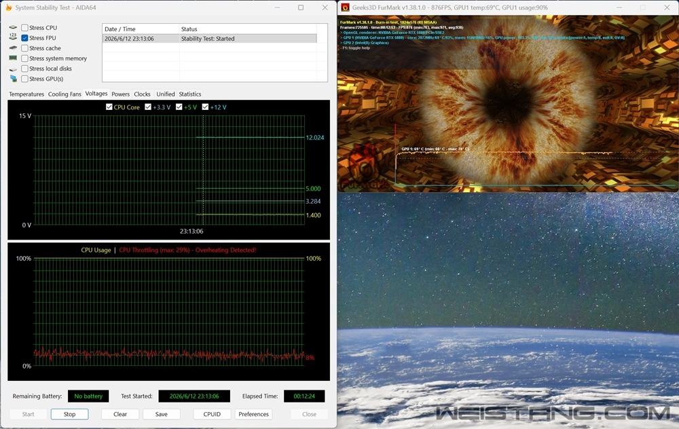
Task: Click the 'No battery' status field
Action: coord(88,396)
